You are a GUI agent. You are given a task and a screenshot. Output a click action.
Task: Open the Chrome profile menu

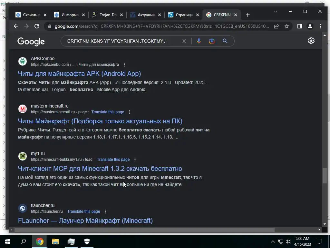[310, 26]
